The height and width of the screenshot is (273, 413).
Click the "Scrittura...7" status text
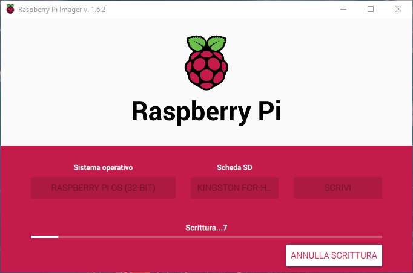tap(206, 228)
